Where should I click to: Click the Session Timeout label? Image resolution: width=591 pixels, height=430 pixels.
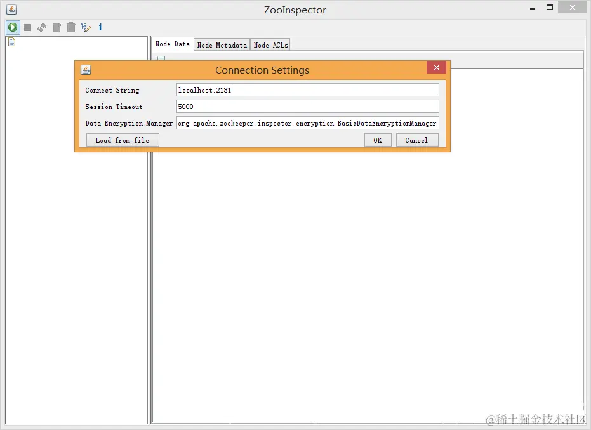click(x=114, y=107)
